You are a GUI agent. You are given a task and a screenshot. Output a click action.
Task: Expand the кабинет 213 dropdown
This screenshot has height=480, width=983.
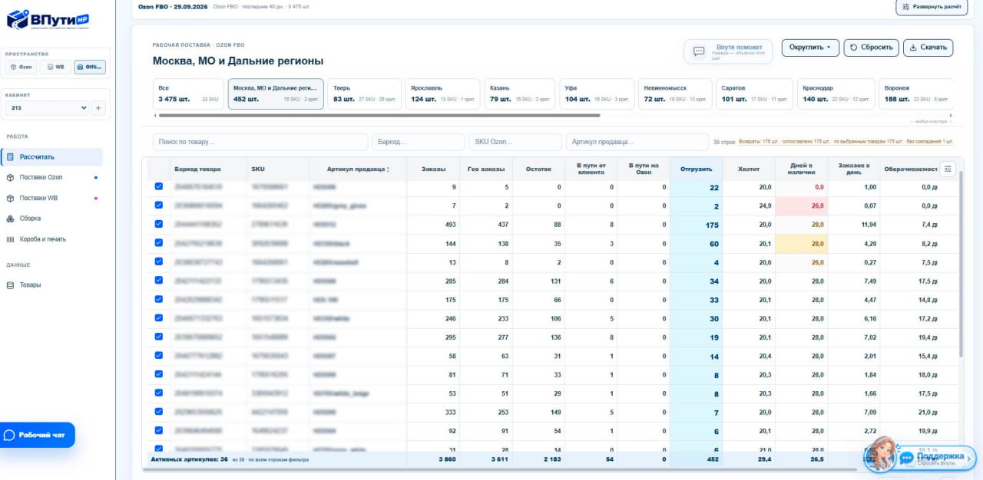tap(48, 108)
